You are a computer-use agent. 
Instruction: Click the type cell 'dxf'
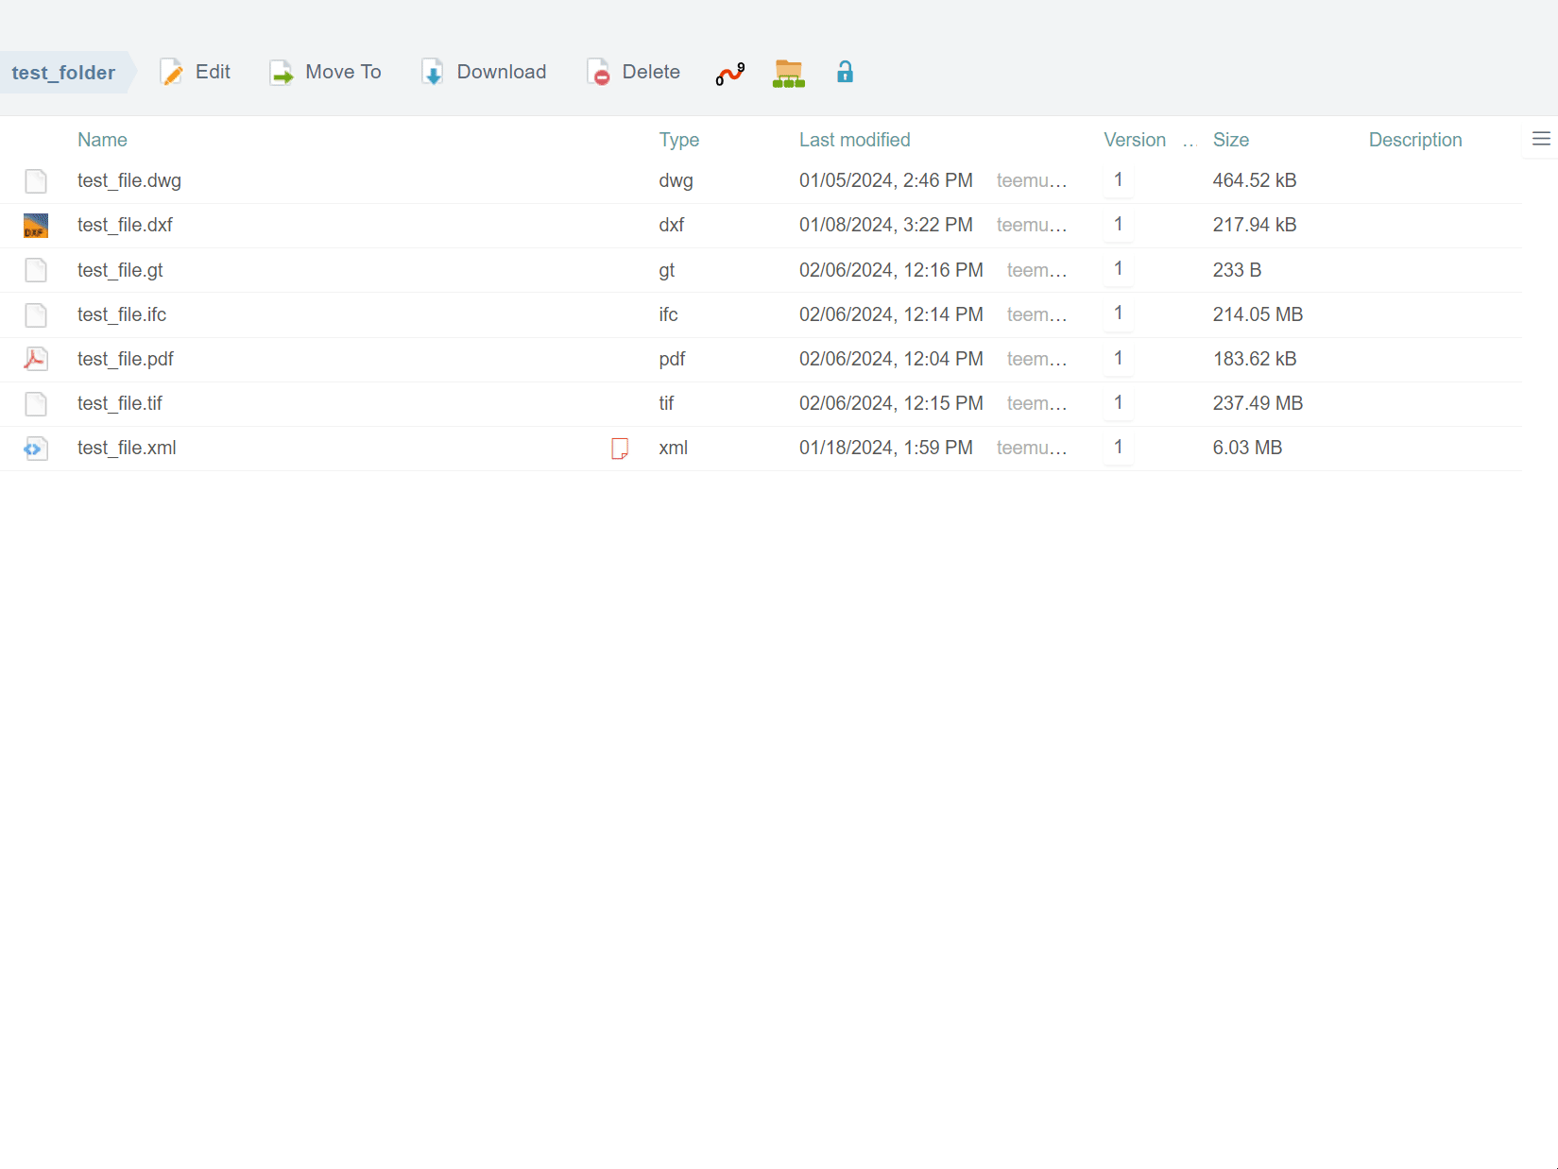(x=671, y=225)
